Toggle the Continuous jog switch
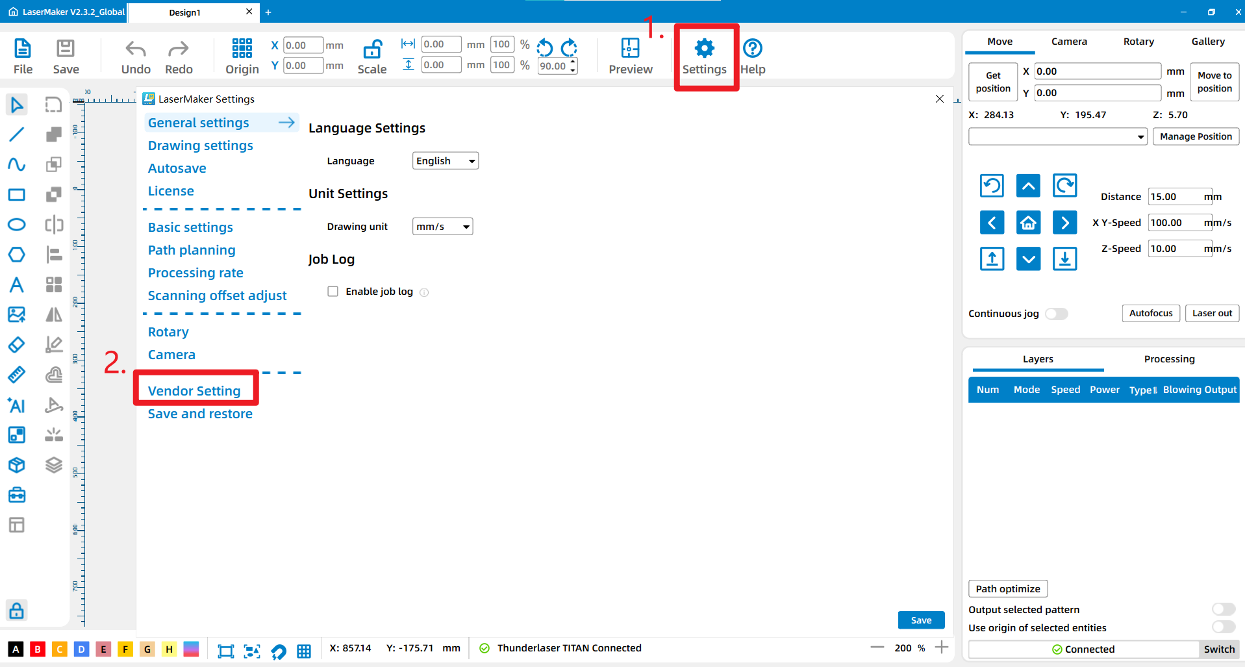This screenshot has height=667, width=1245. point(1057,314)
